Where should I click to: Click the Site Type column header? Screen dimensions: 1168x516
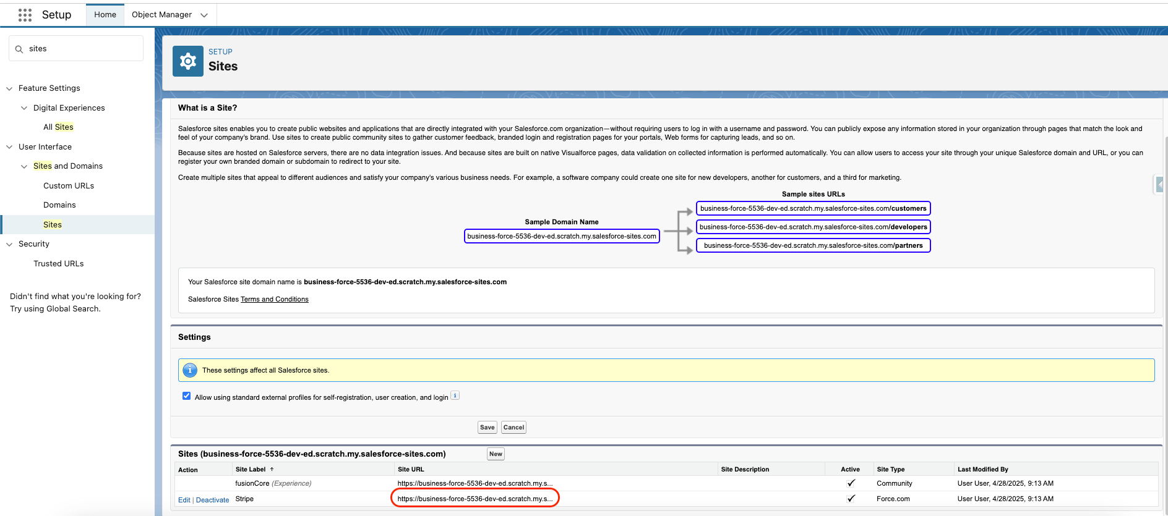click(x=891, y=470)
